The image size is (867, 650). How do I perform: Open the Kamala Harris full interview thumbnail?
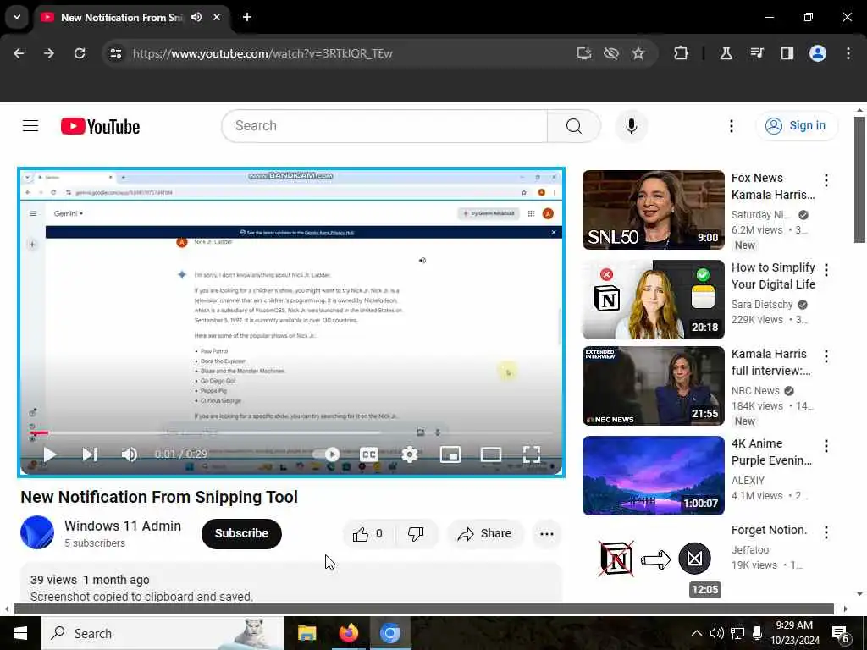(653, 386)
